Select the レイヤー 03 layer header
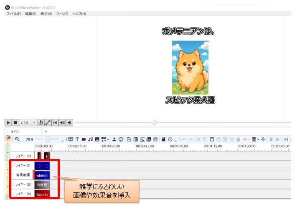 pos(23,184)
